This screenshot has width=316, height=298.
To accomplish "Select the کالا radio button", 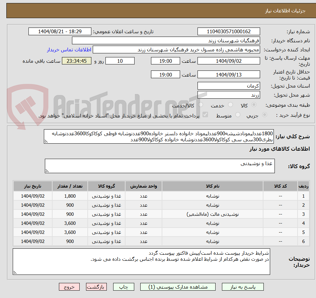I will coord(254,104).
